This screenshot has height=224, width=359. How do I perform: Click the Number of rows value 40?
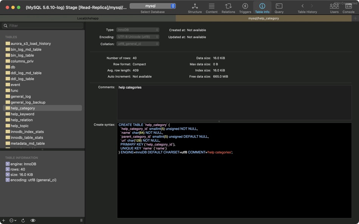point(135,58)
